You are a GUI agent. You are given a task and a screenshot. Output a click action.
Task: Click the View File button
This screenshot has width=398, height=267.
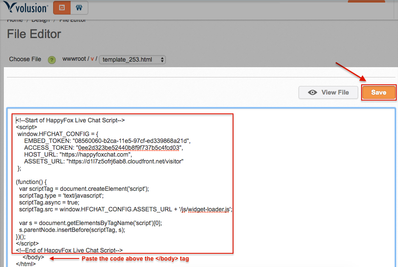[x=328, y=92]
